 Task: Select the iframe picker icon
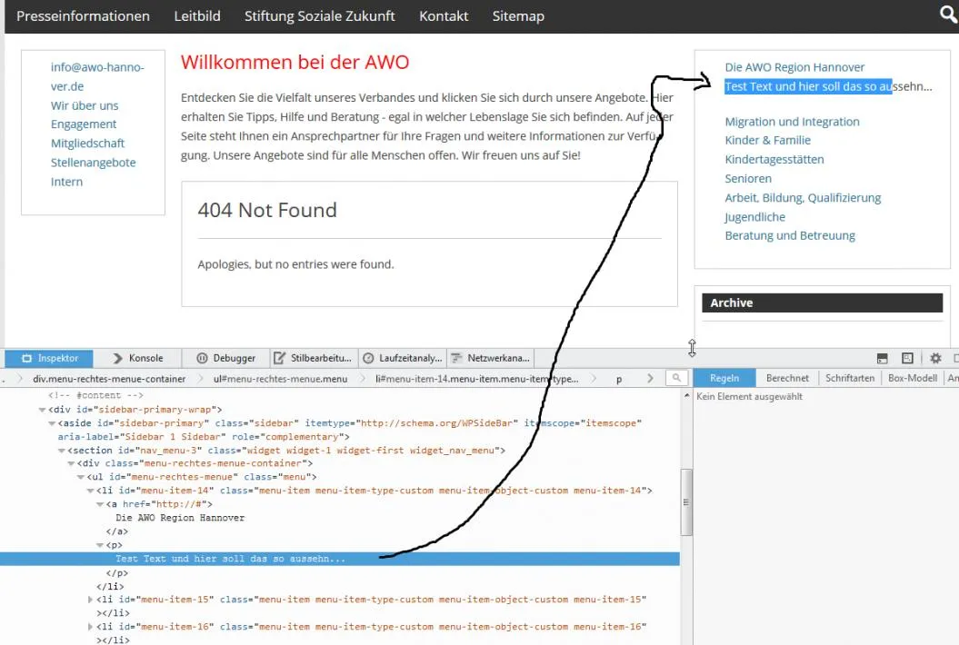coord(907,358)
